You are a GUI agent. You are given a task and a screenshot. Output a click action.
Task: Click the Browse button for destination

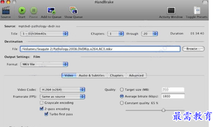point(193,49)
